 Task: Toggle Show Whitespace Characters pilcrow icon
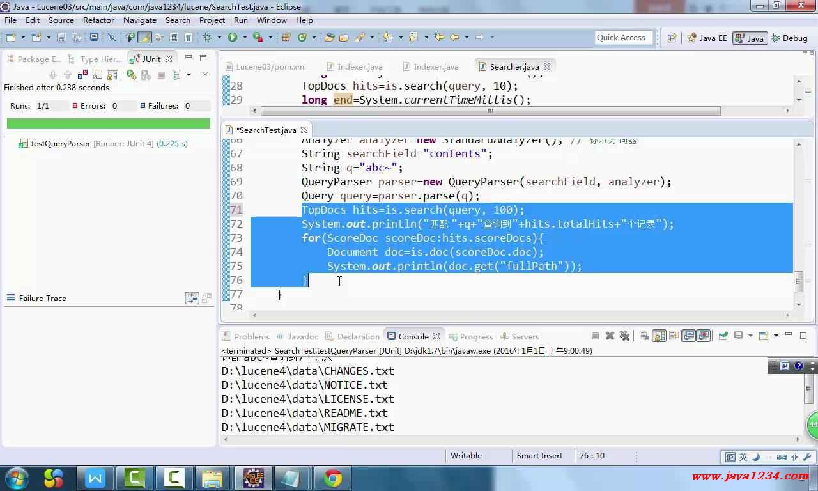click(x=189, y=37)
